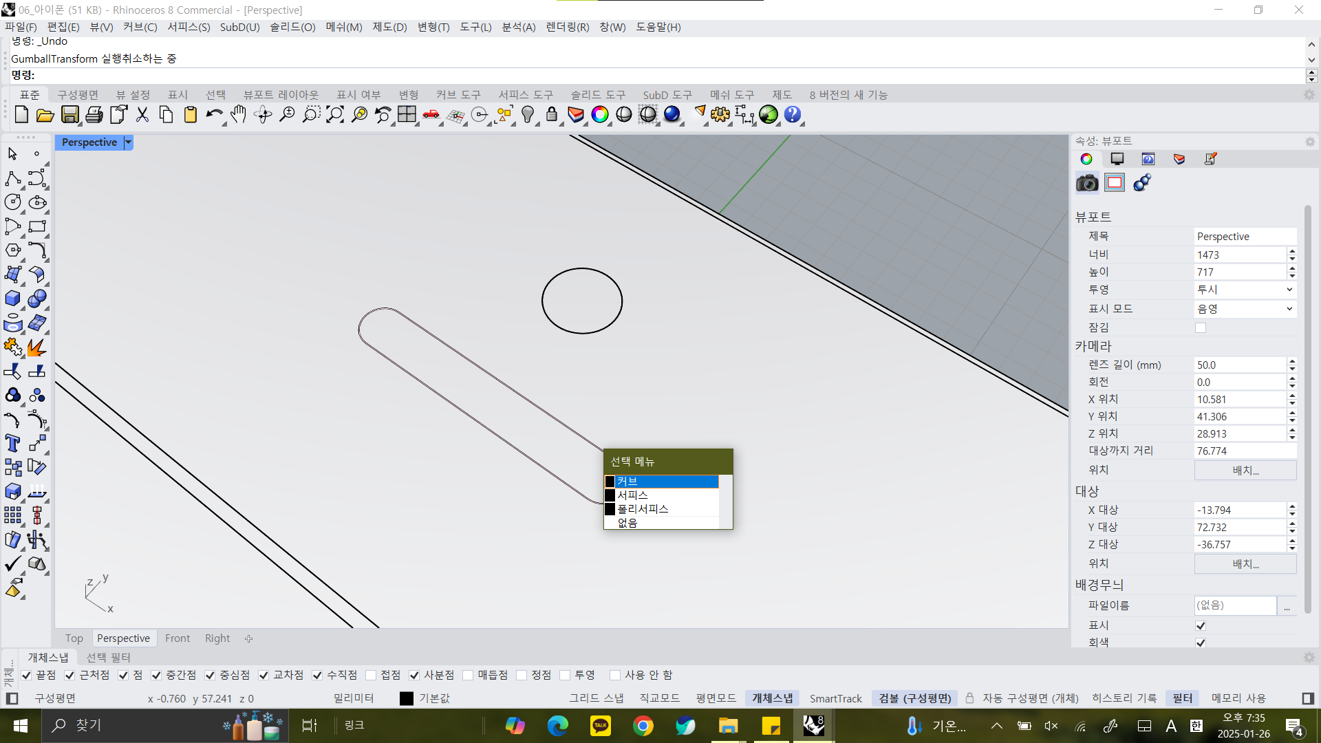
Task: Open Chrome from the Windows taskbar
Action: click(x=643, y=726)
